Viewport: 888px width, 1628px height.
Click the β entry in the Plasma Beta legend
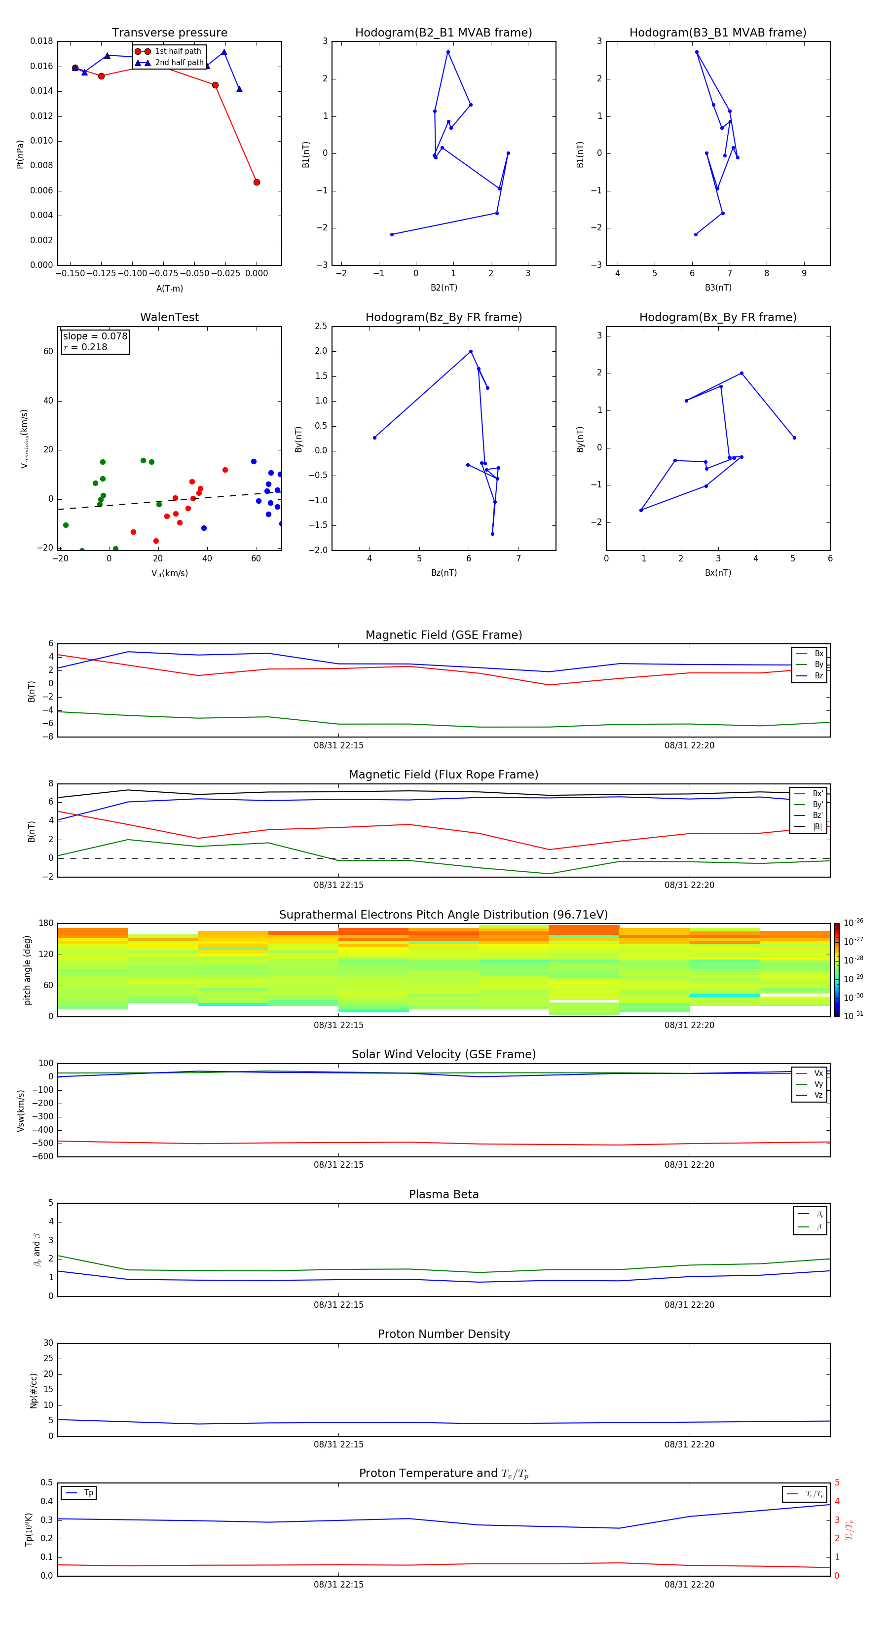point(810,1227)
